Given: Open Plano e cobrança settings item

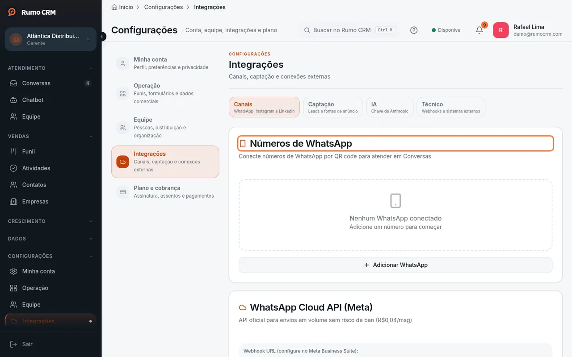Looking at the screenshot, I should point(165,192).
